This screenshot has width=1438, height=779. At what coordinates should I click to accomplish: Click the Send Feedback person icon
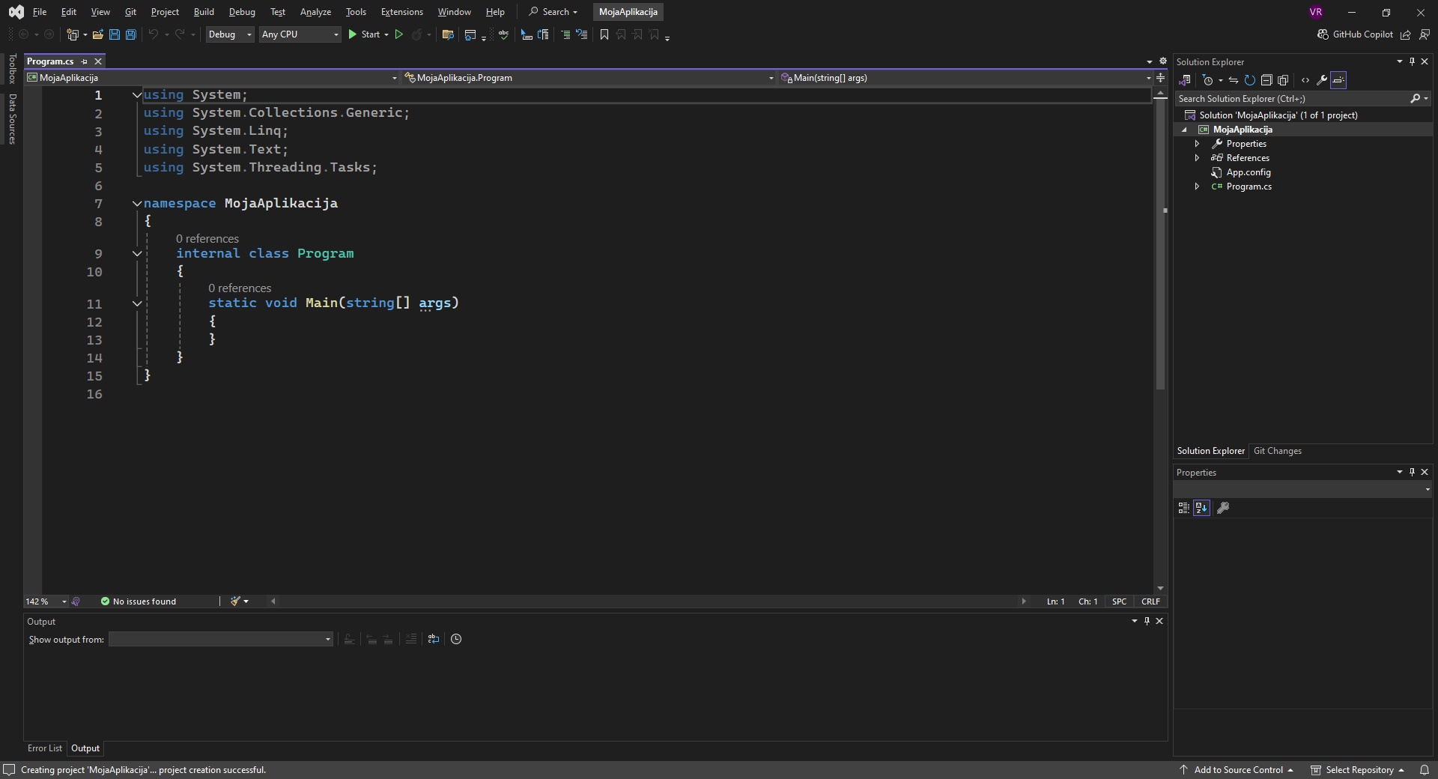click(1425, 34)
